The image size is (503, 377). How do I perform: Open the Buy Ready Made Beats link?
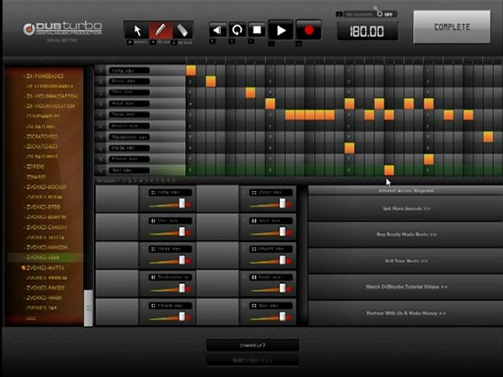[x=406, y=235]
